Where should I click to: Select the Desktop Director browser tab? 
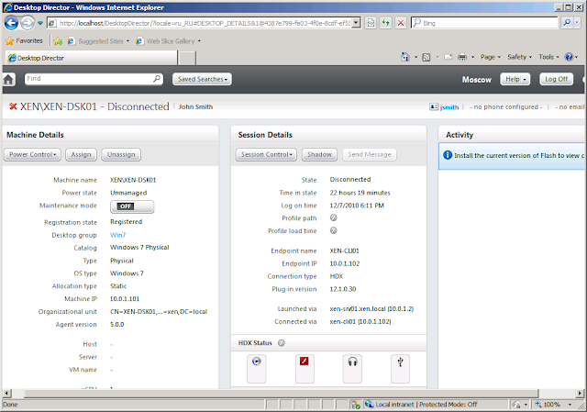92,58
